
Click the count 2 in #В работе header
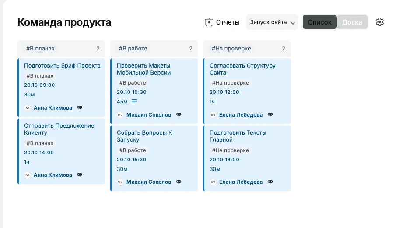coord(191,49)
